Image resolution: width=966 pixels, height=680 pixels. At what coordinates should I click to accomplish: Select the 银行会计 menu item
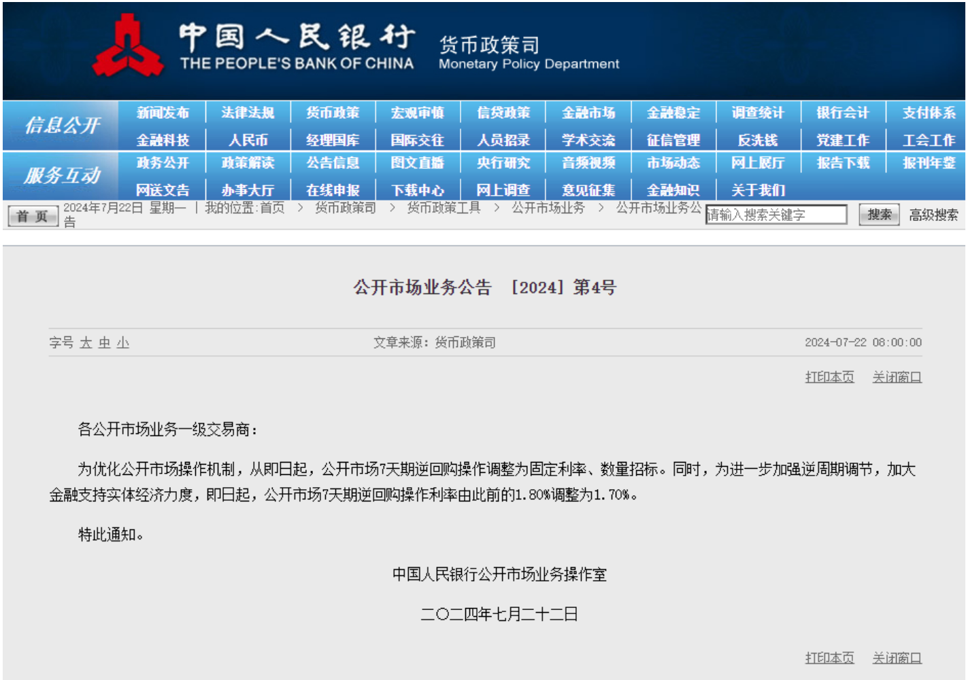click(x=843, y=113)
